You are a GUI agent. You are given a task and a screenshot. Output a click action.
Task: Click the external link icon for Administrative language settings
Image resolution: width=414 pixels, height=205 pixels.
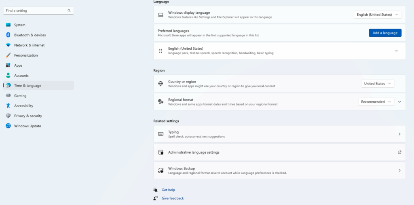[399, 152]
